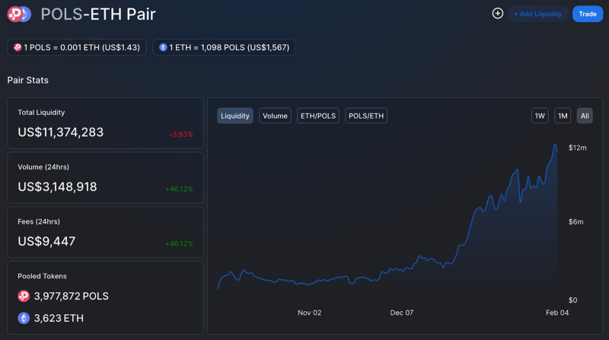The width and height of the screenshot is (609, 340).
Task: Click the plus circle icon near Add Liquidity
Action: [498, 14]
